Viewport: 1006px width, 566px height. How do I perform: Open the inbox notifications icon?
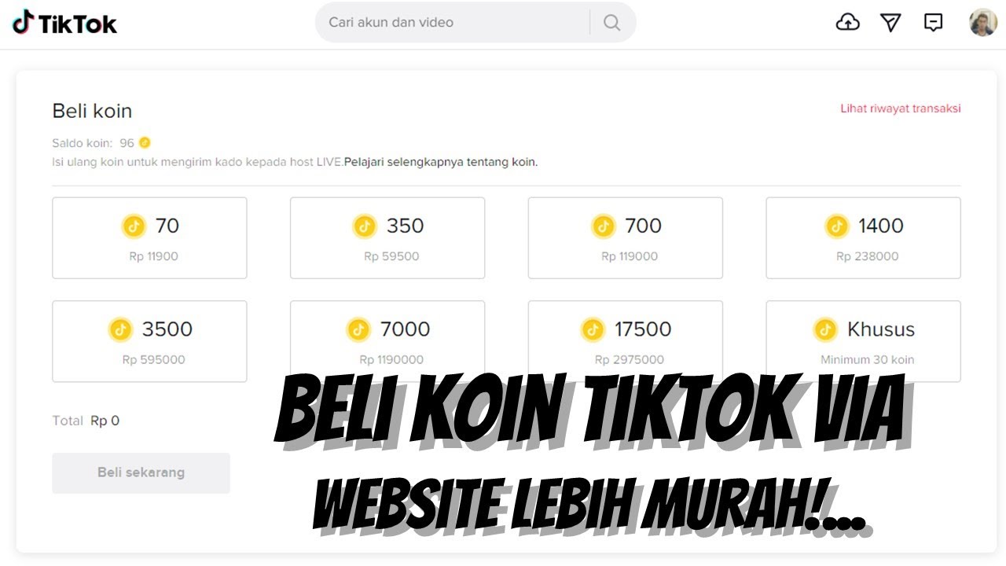[933, 23]
